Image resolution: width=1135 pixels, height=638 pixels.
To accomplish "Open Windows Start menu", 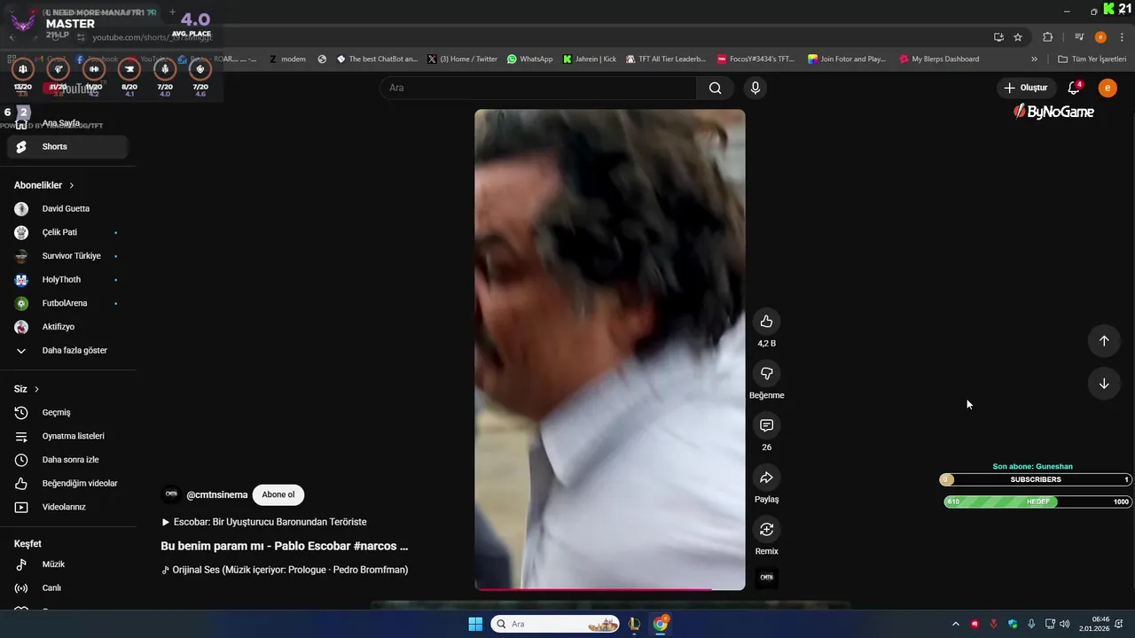I will tap(475, 624).
